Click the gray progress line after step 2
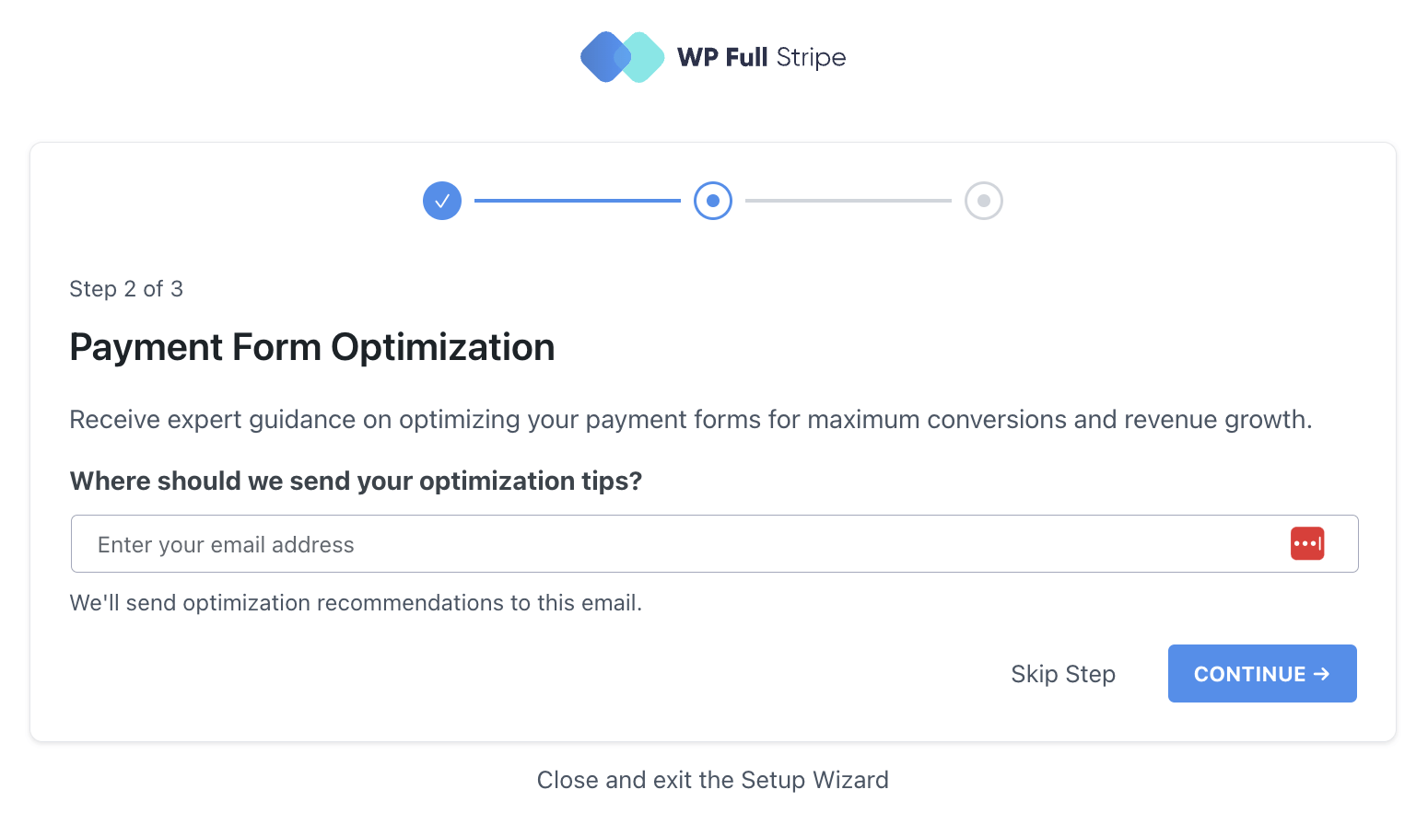This screenshot has height=836, width=1428. pos(848,200)
